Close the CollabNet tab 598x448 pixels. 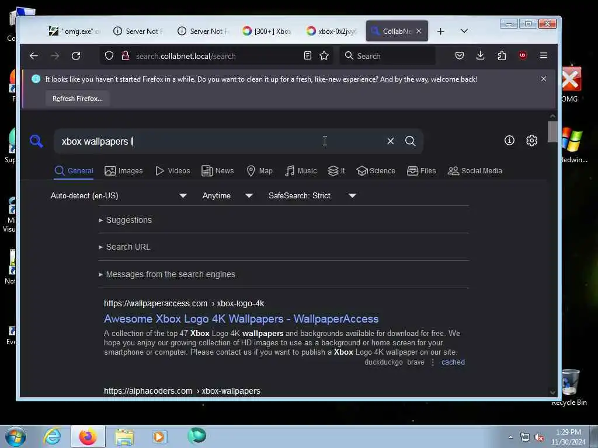(x=419, y=32)
